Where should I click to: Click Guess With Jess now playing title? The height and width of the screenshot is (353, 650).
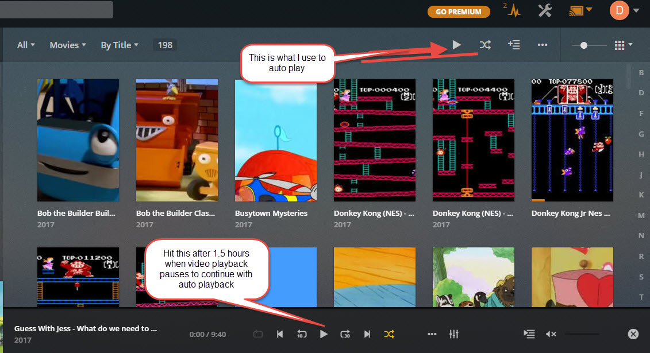(x=86, y=328)
